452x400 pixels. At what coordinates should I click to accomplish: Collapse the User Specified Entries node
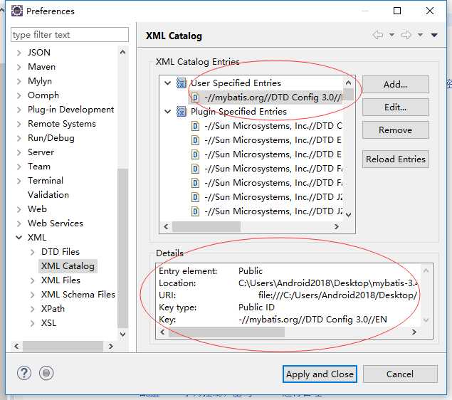click(x=167, y=83)
